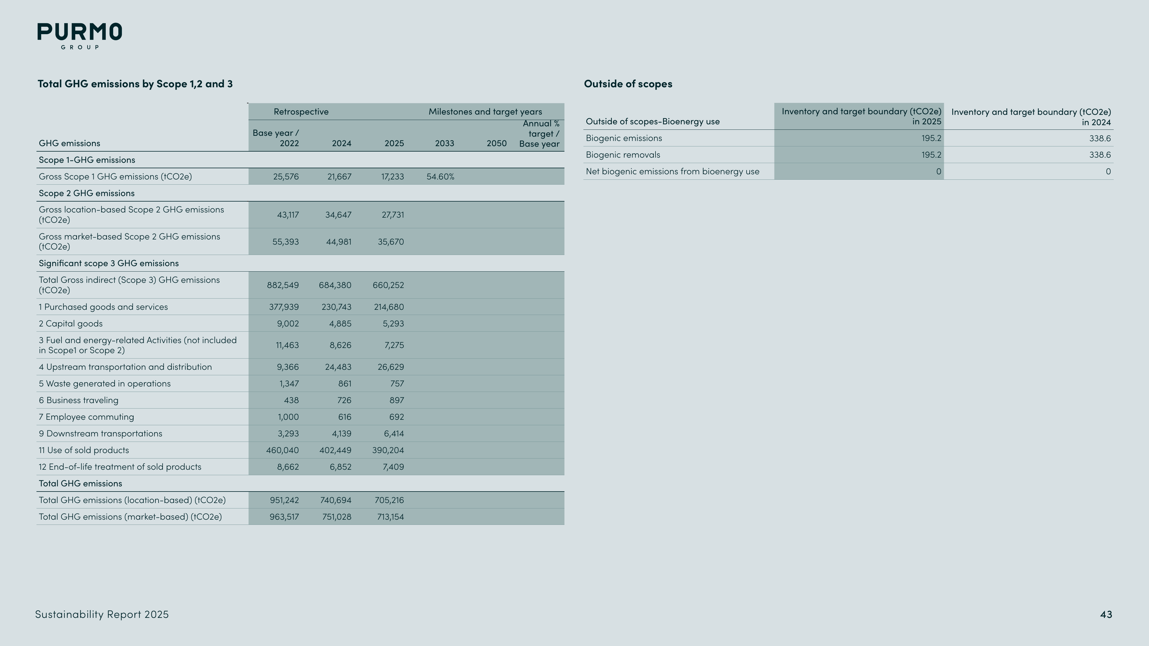
Task: Click the 2050 column header
Action: (x=496, y=144)
